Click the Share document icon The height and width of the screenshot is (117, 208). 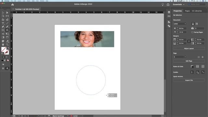[168, 5]
